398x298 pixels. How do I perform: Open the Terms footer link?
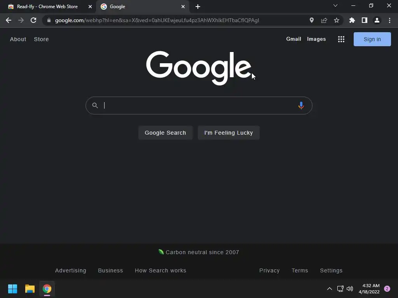(300, 270)
